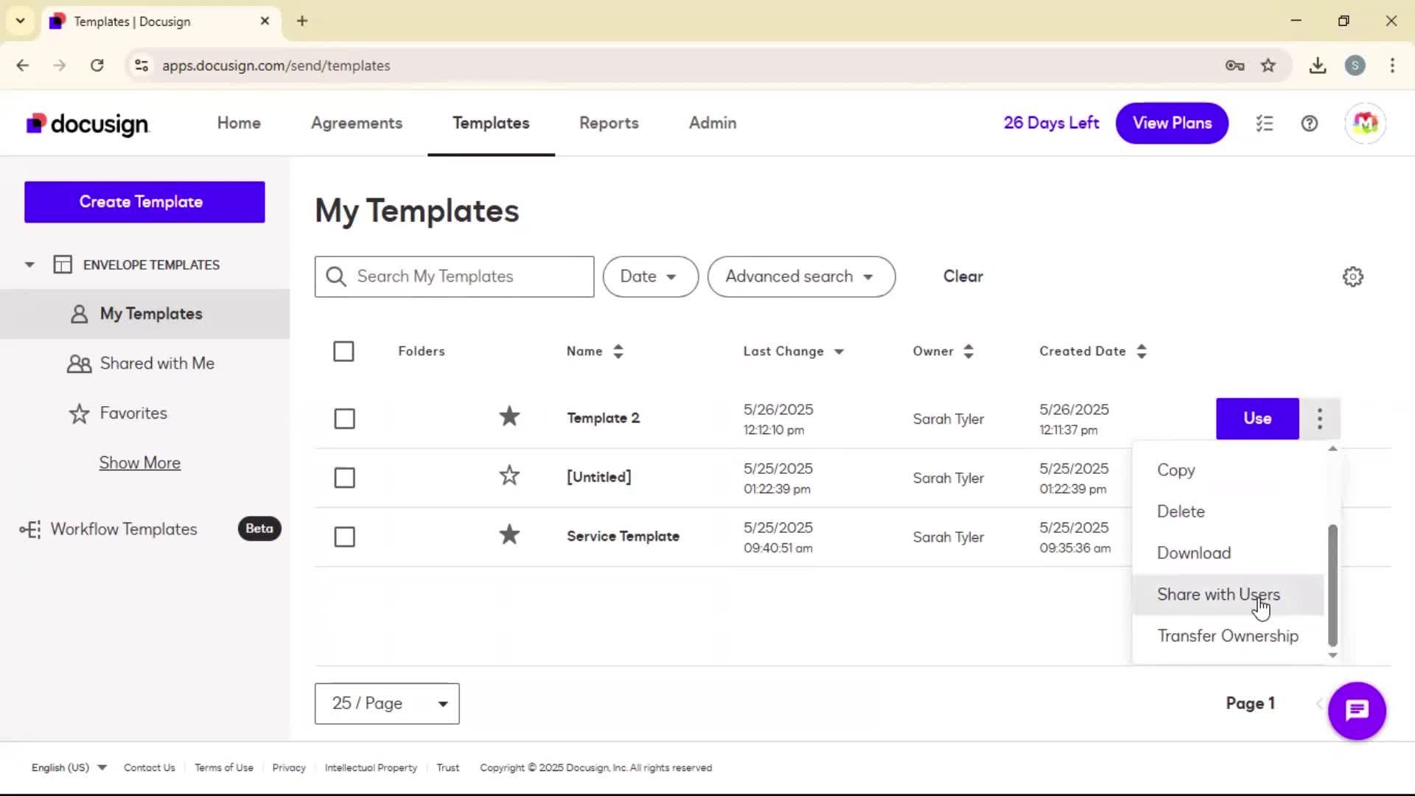Open the checklist icon in header
The height and width of the screenshot is (796, 1415).
pos(1265,123)
